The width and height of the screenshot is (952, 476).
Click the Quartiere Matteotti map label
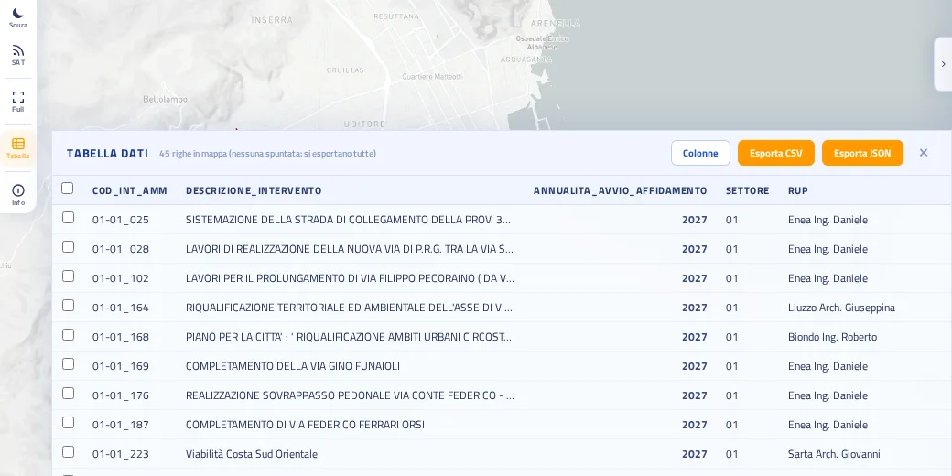click(432, 77)
